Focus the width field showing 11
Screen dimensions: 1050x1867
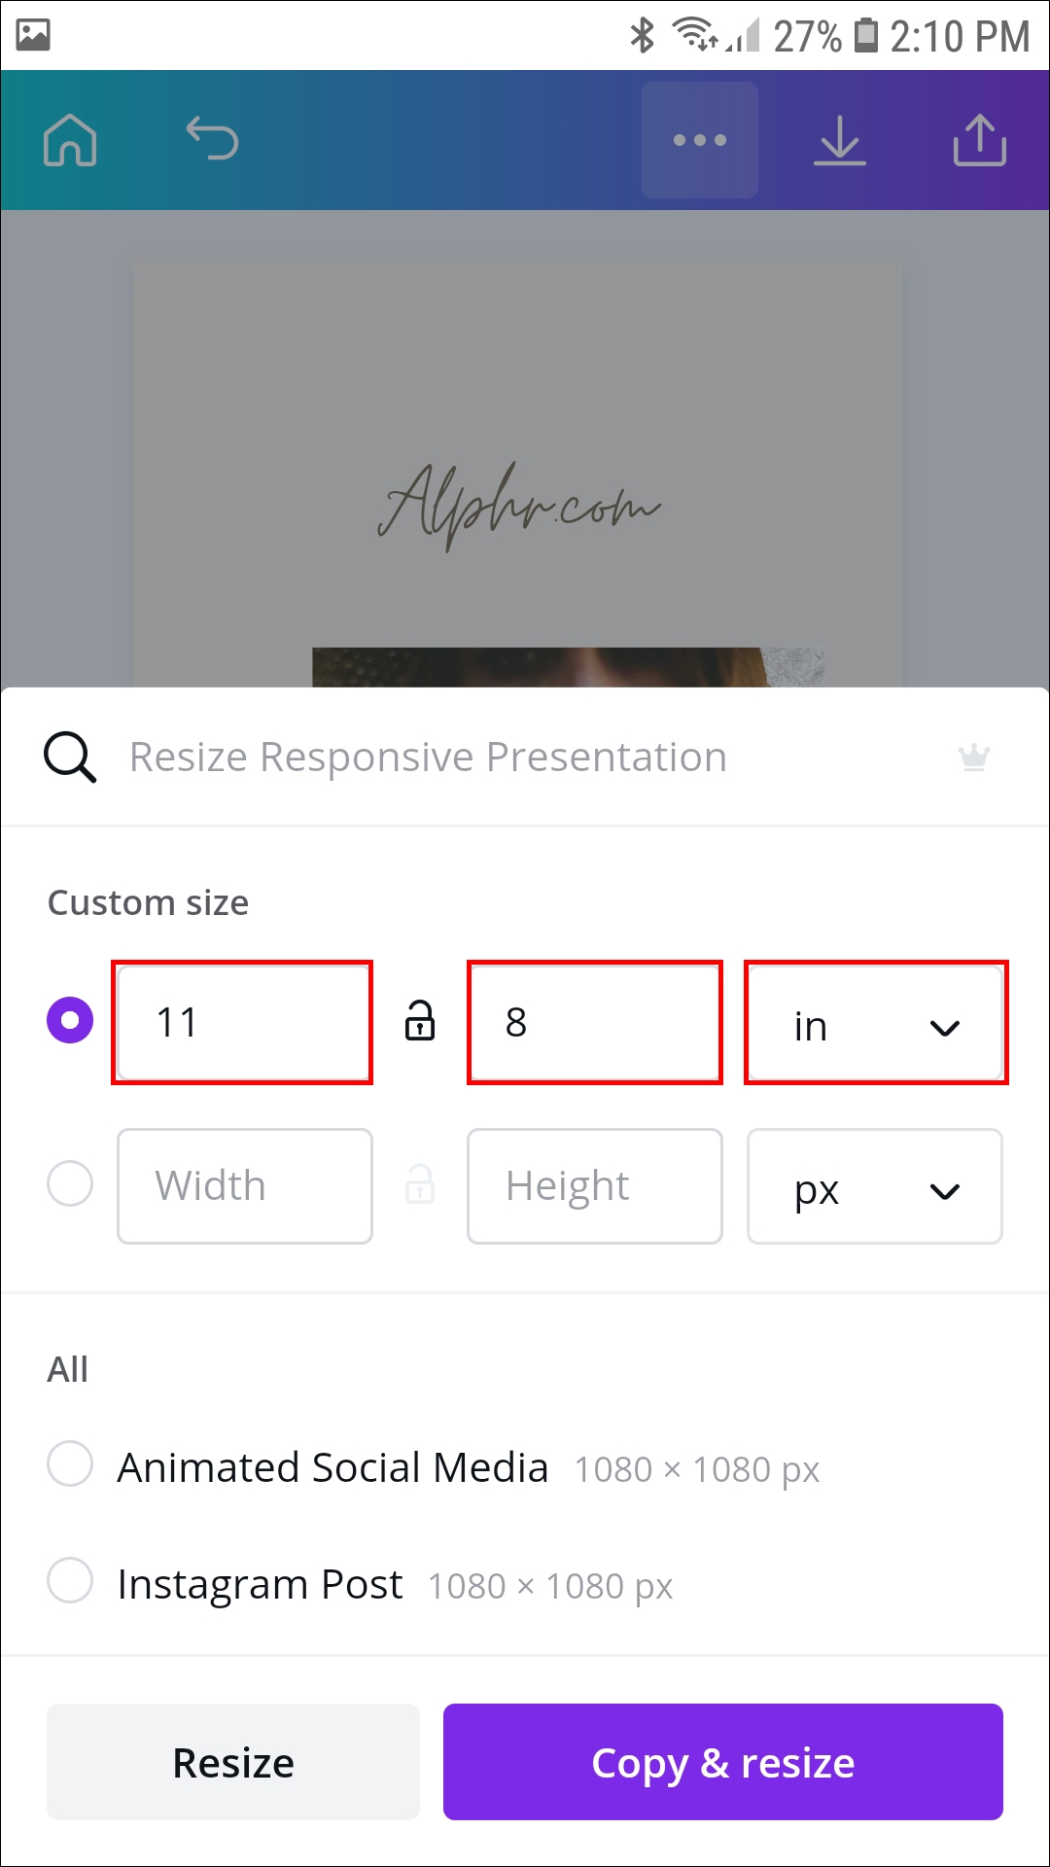[x=243, y=1023]
